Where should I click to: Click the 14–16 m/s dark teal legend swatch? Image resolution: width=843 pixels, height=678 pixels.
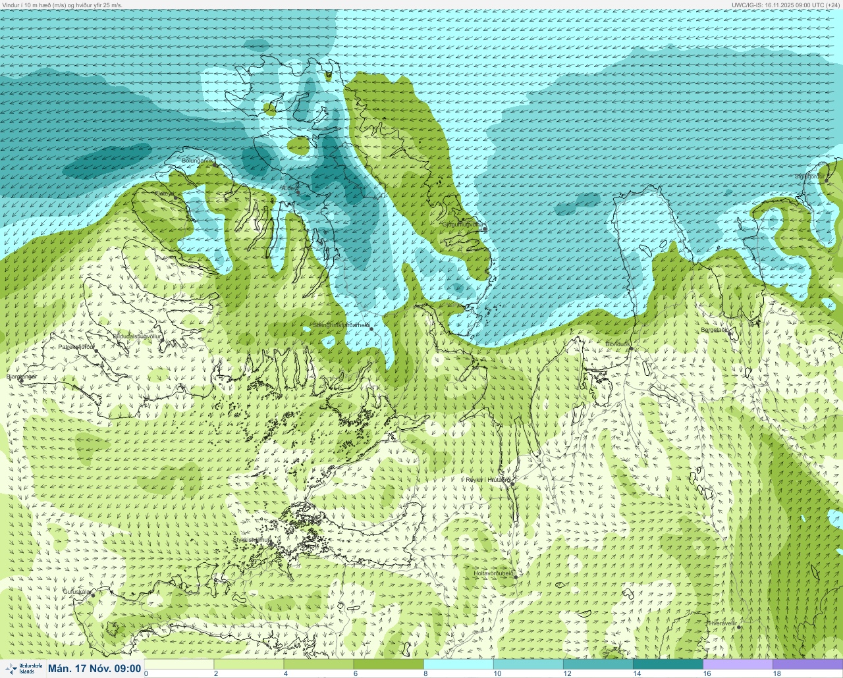(x=668, y=664)
